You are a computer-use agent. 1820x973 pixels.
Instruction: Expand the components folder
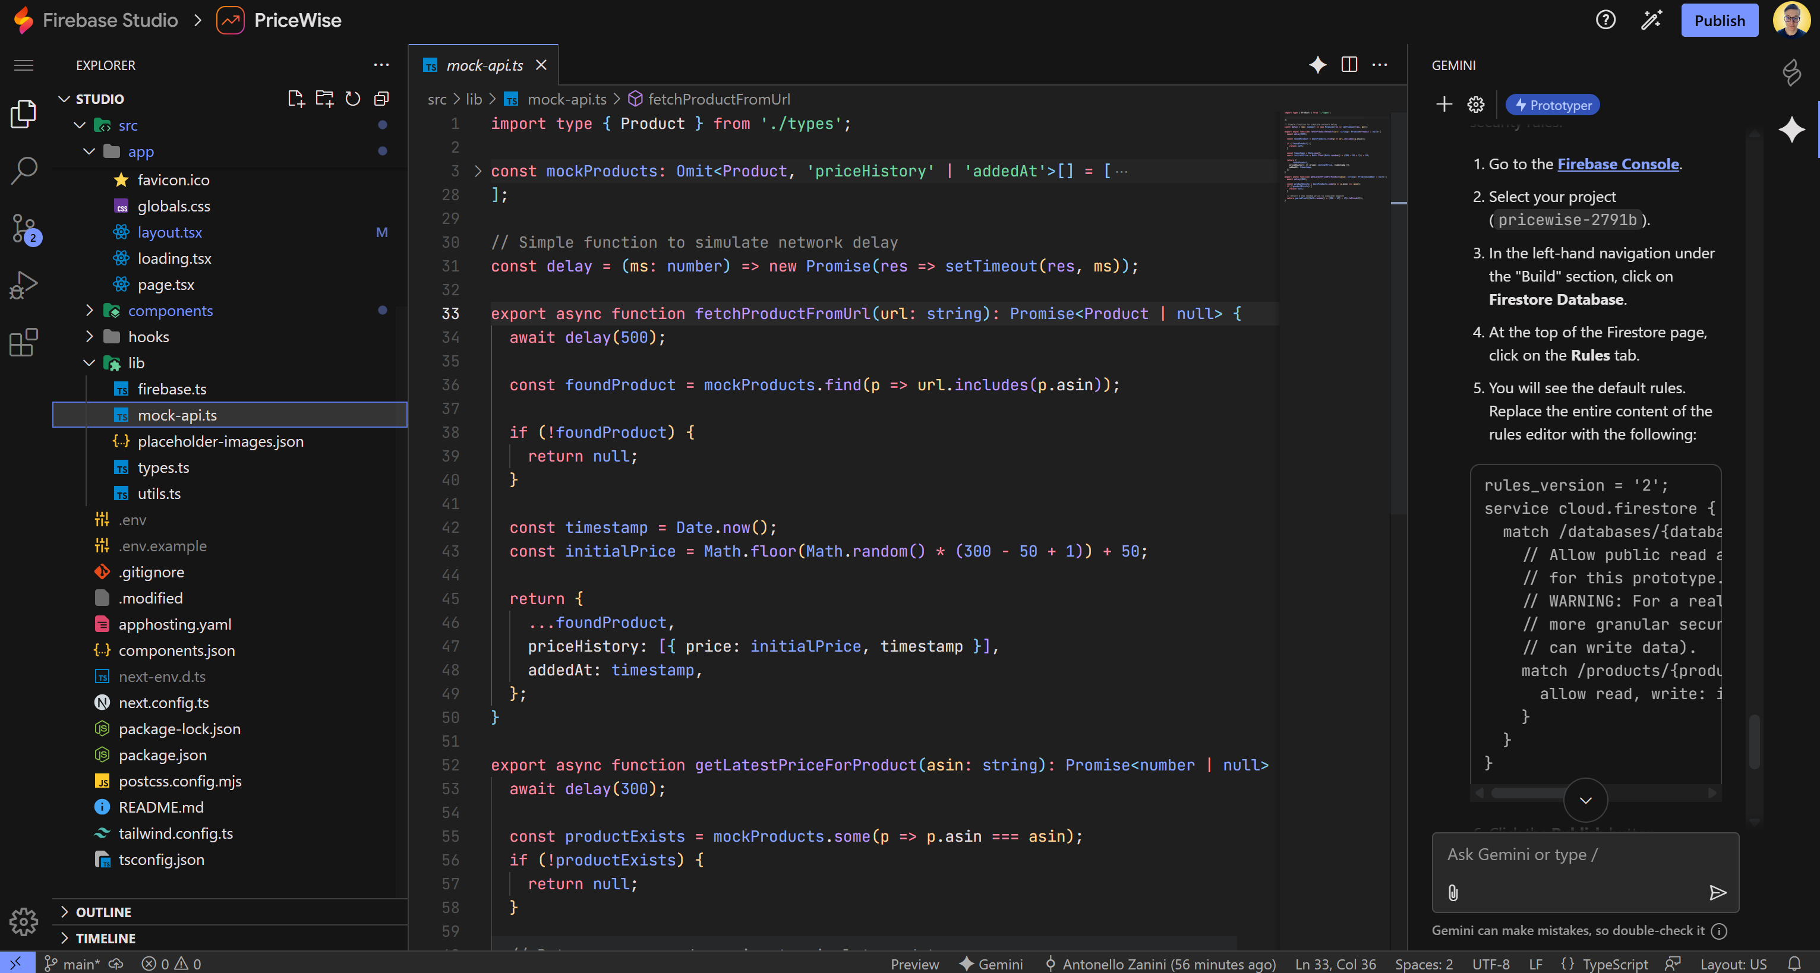pyautogui.click(x=90, y=310)
